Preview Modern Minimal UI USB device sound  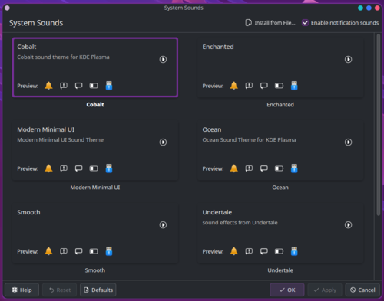[109, 168]
